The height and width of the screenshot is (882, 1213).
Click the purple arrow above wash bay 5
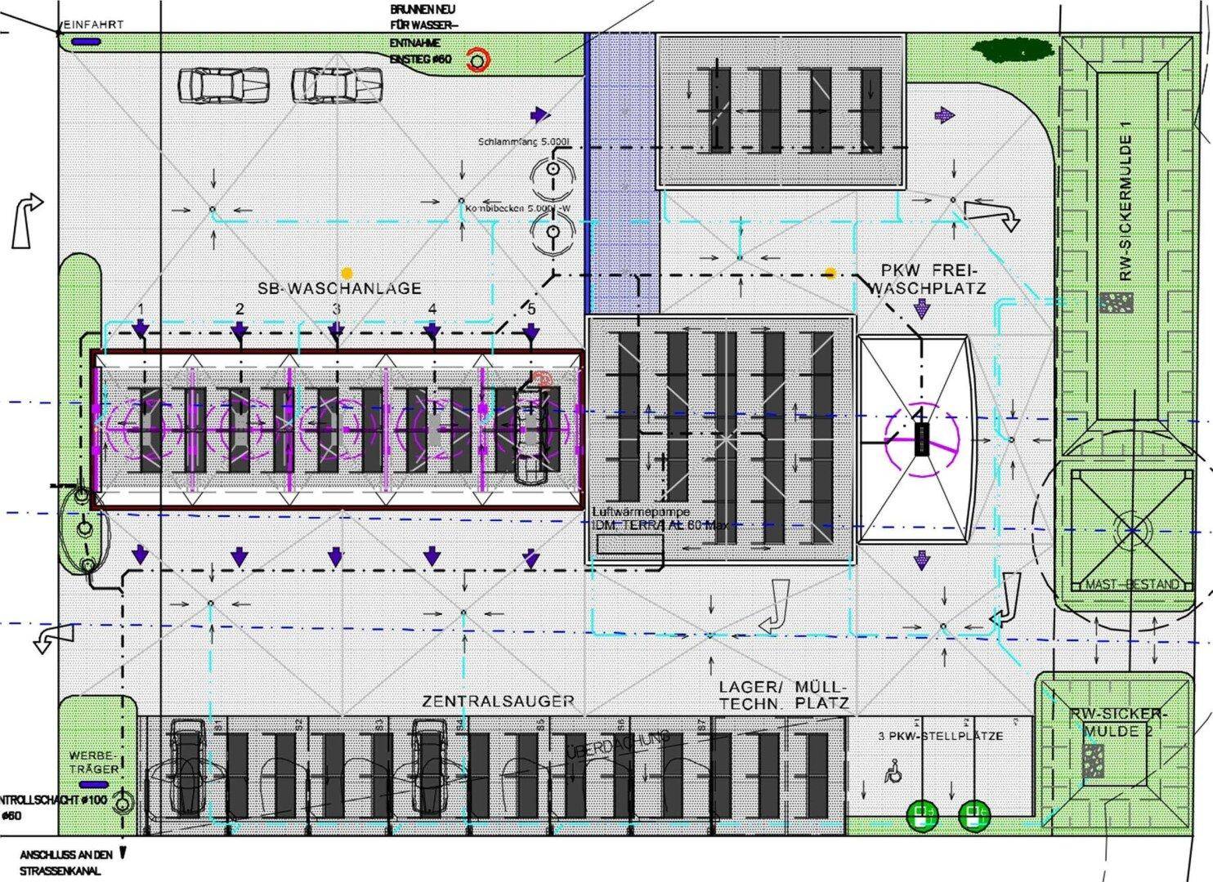(x=531, y=331)
